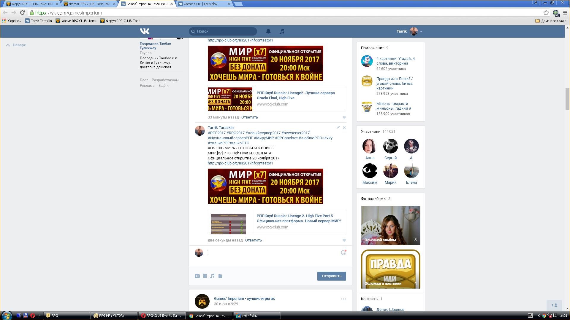
Task: Click the browser address bar
Action: click(x=288, y=12)
